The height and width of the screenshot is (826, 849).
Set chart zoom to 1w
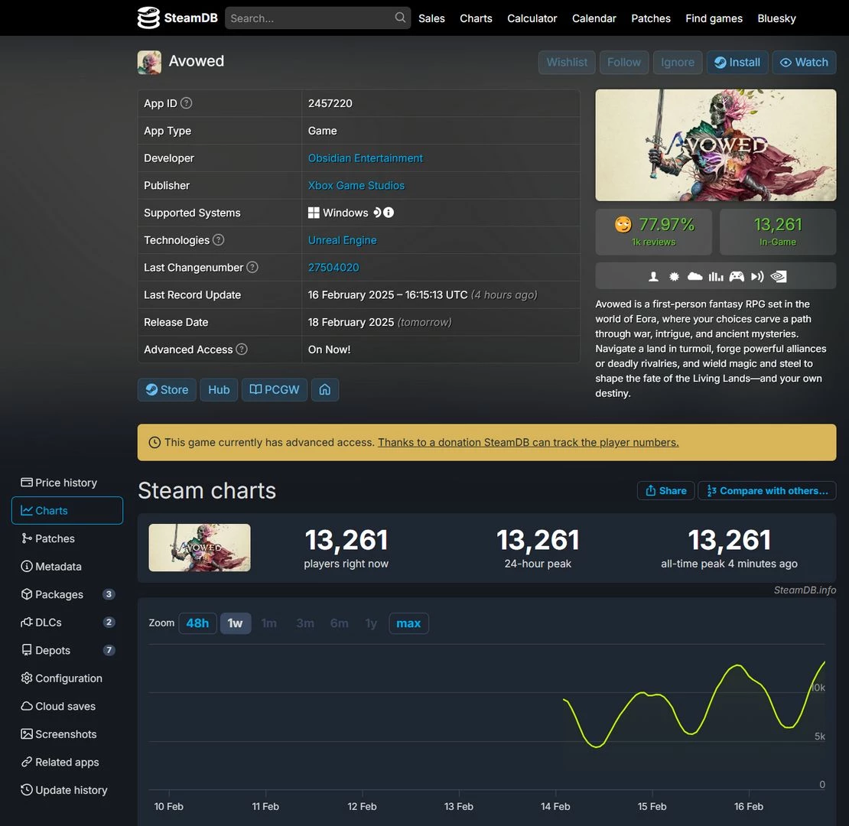pyautogui.click(x=235, y=623)
